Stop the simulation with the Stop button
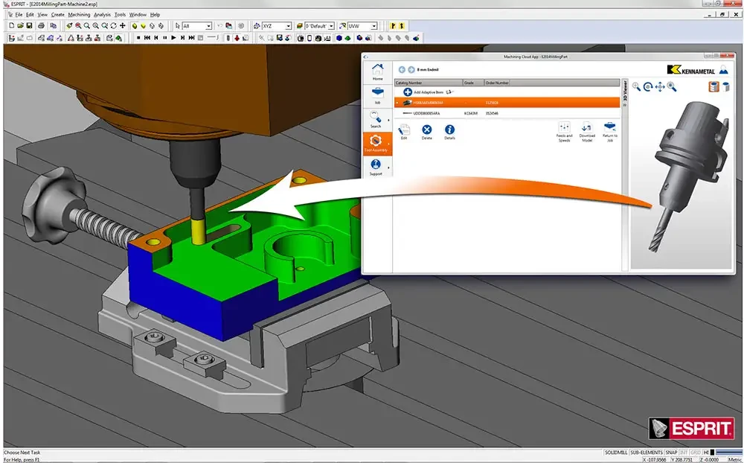 tap(138, 37)
